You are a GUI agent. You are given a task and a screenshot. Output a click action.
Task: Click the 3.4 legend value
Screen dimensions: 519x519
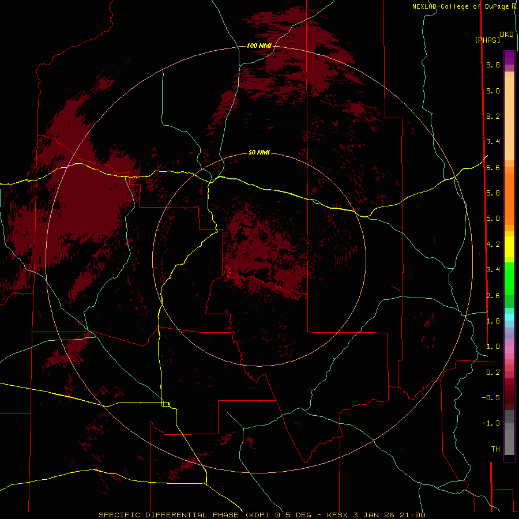pyautogui.click(x=493, y=270)
